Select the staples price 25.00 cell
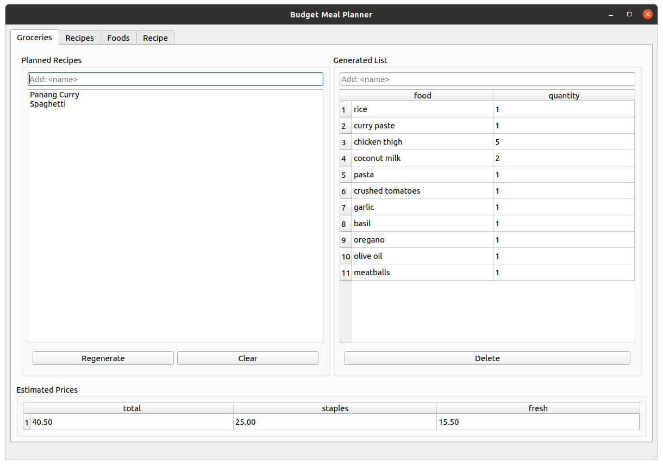Screen dimensions: 663x465 (335, 422)
